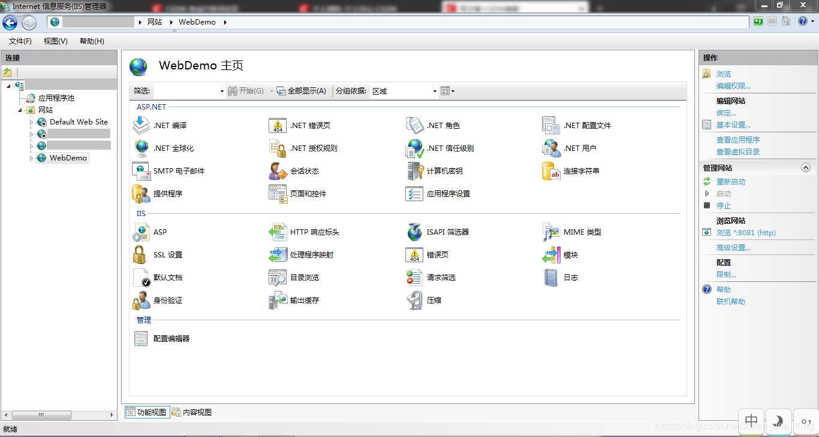This screenshot has height=437, width=819.
Task: Select 应用程序池 in the connections tree
Action: pyautogui.click(x=56, y=98)
